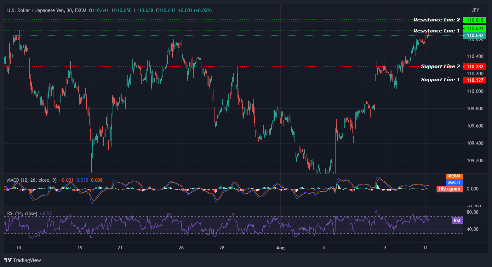
Task: Select the JPY currency label
Action: coord(475,10)
